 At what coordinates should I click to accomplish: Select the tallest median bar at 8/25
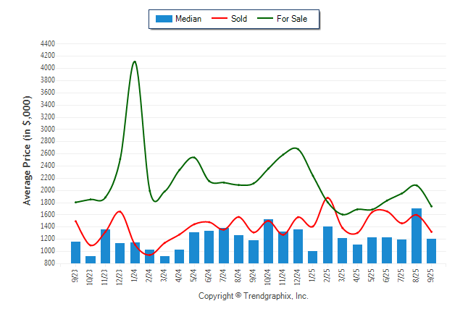coord(417,236)
